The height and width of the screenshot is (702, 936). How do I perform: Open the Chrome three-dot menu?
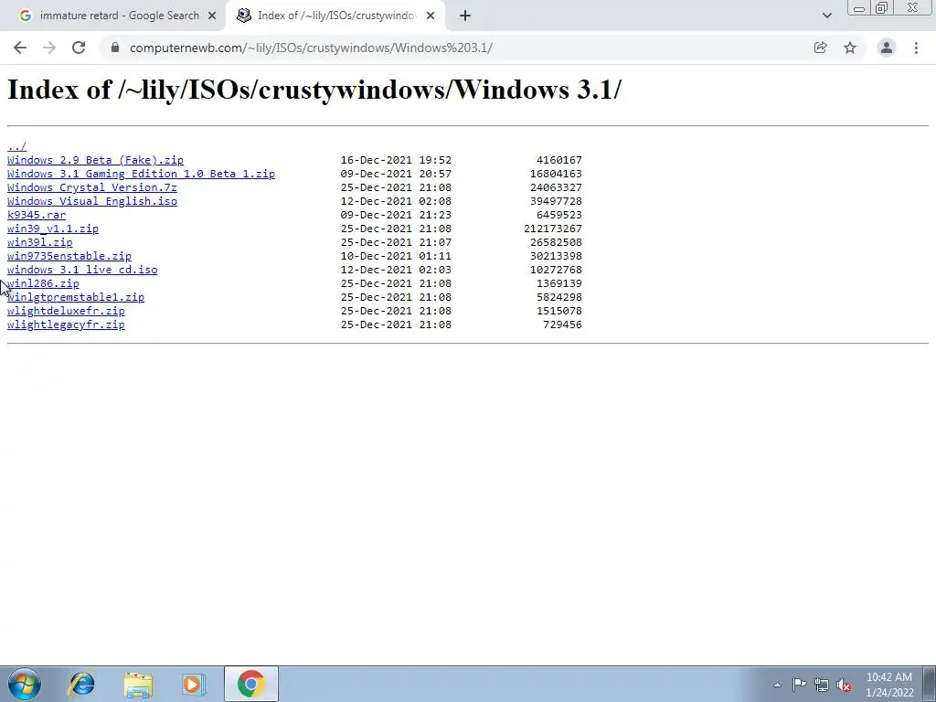coord(916,48)
